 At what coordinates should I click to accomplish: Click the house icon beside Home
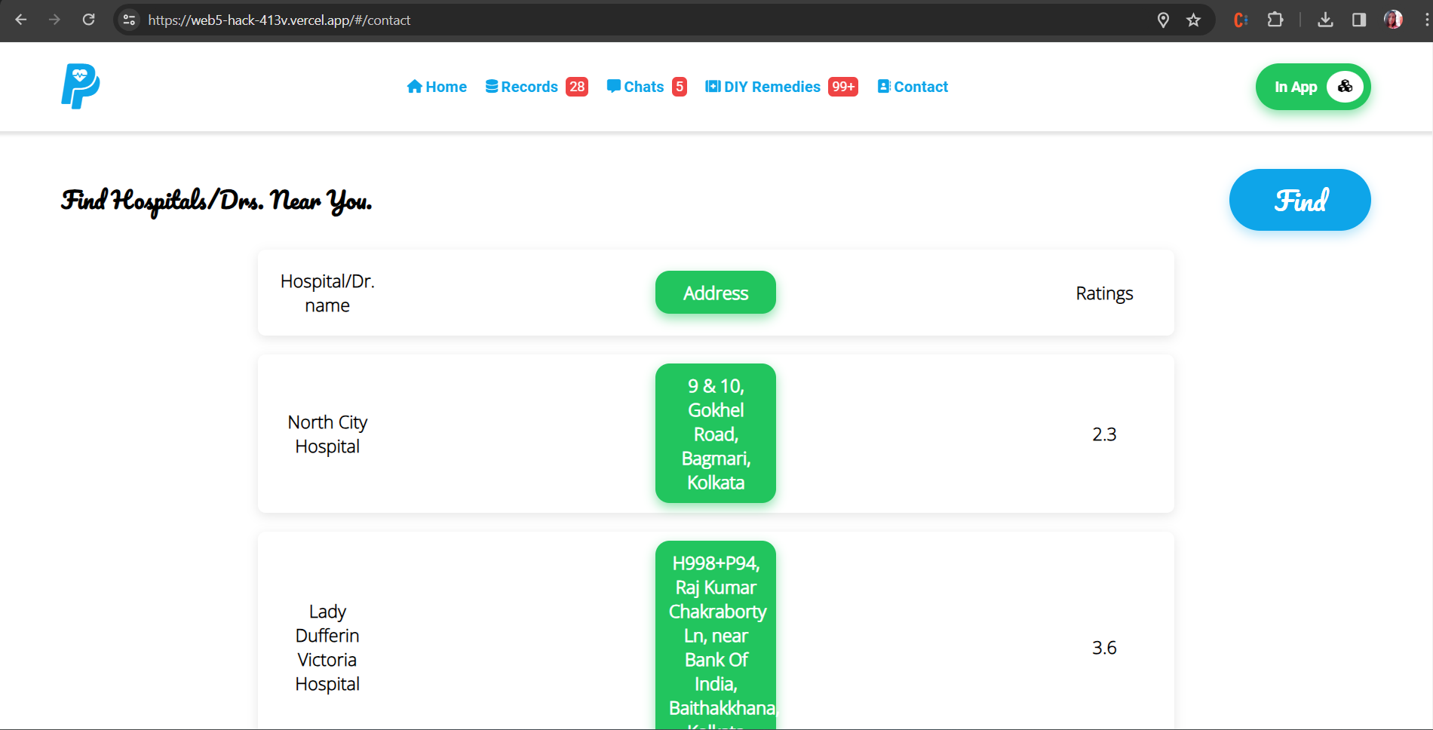pos(414,87)
